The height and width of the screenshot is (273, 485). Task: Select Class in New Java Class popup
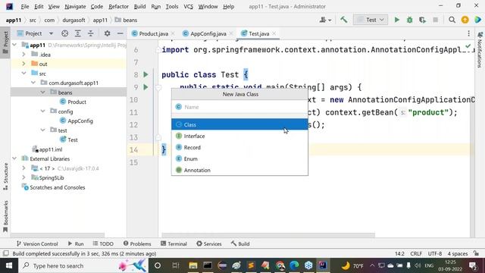239,124
